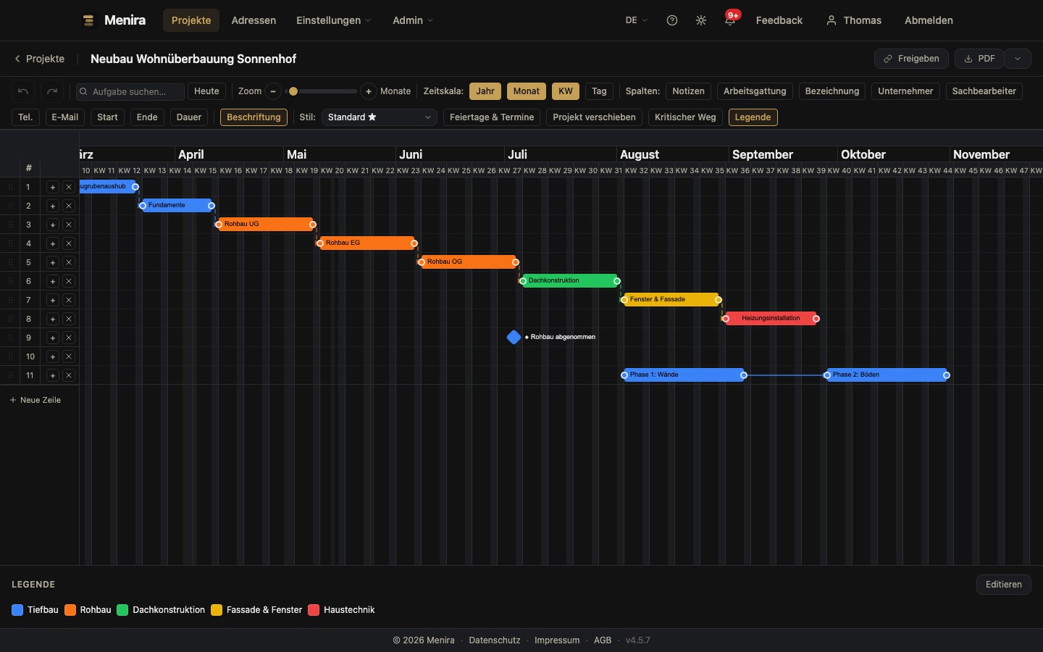Delete row 11 with X icon
Image resolution: width=1043 pixels, height=652 pixels.
point(69,375)
